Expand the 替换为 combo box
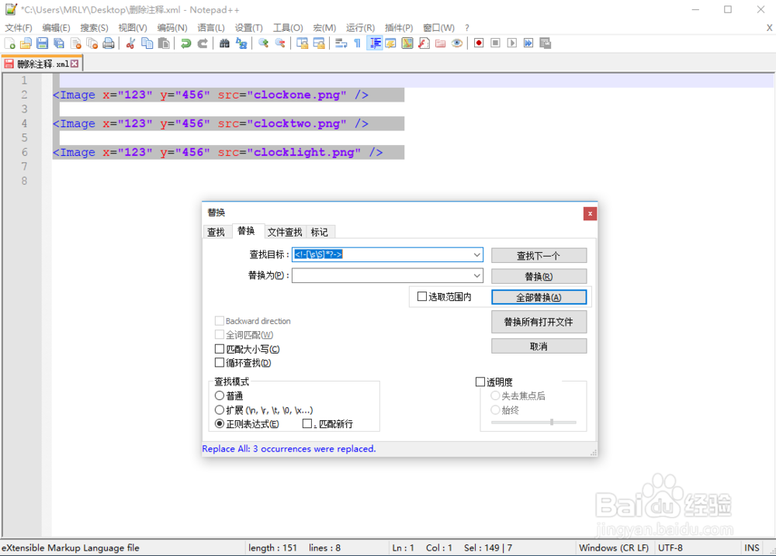This screenshot has height=556, width=776. (x=477, y=275)
